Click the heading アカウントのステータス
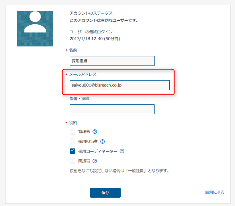235x206 pixels. pos(91,13)
